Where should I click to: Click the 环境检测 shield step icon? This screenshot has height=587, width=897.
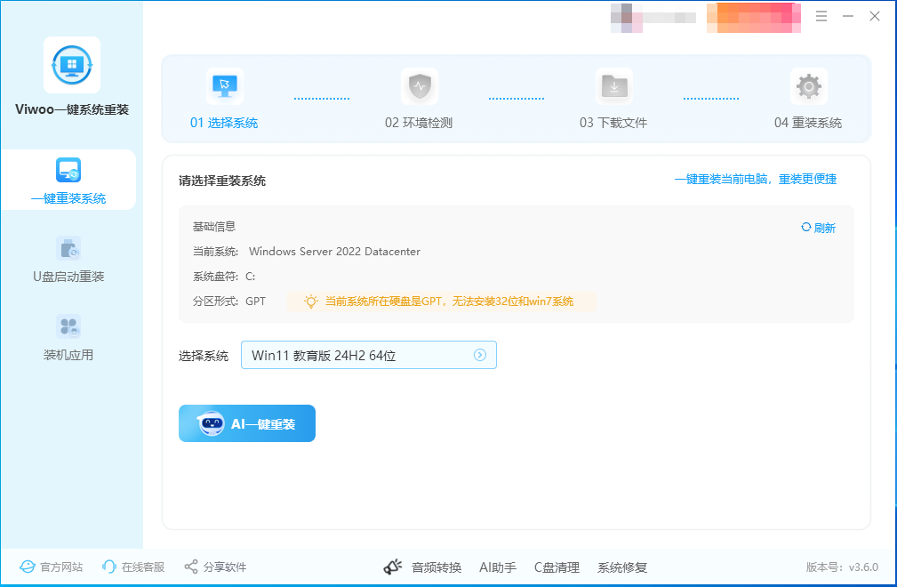(420, 86)
